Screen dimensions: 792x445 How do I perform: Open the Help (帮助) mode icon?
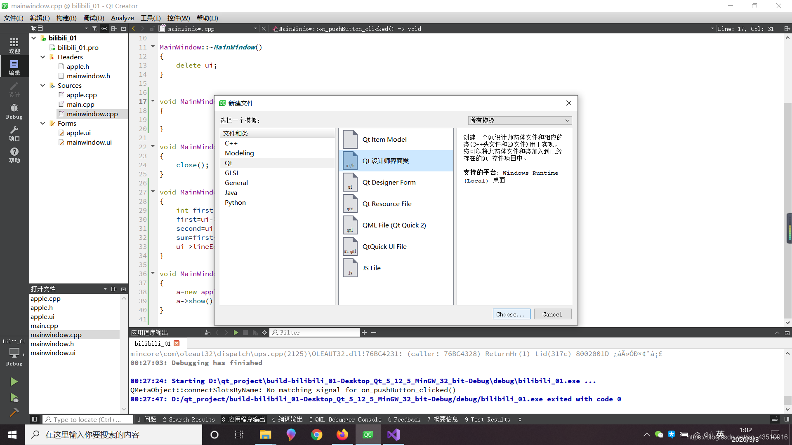(14, 155)
